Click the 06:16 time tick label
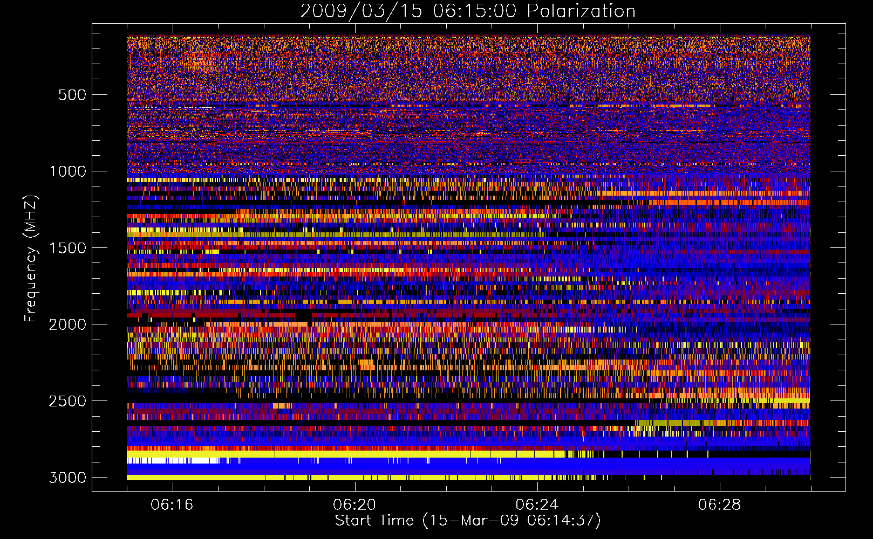 [x=172, y=505]
